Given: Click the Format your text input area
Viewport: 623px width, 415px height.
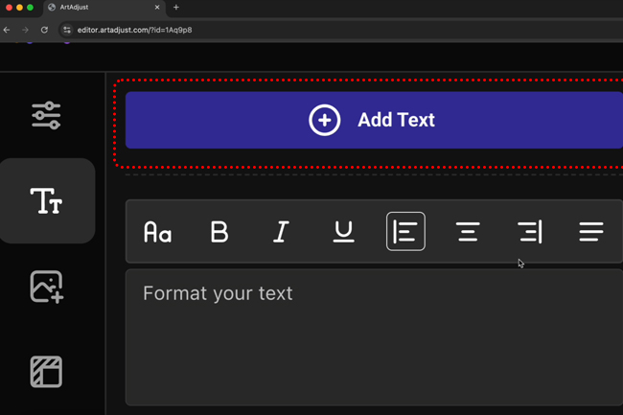Looking at the screenshot, I should point(374,337).
